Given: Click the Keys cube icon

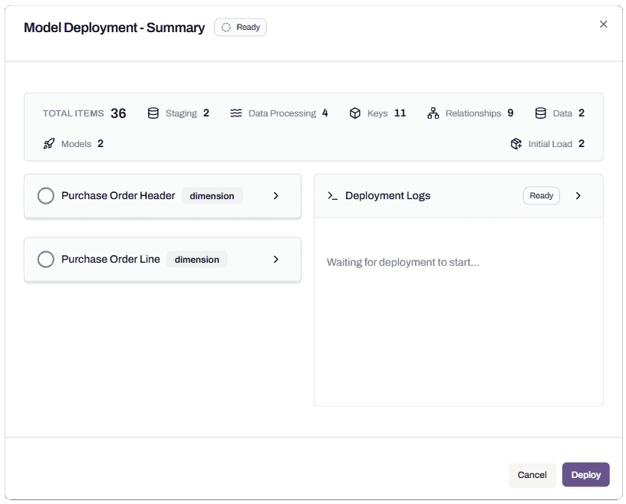Looking at the screenshot, I should [355, 113].
